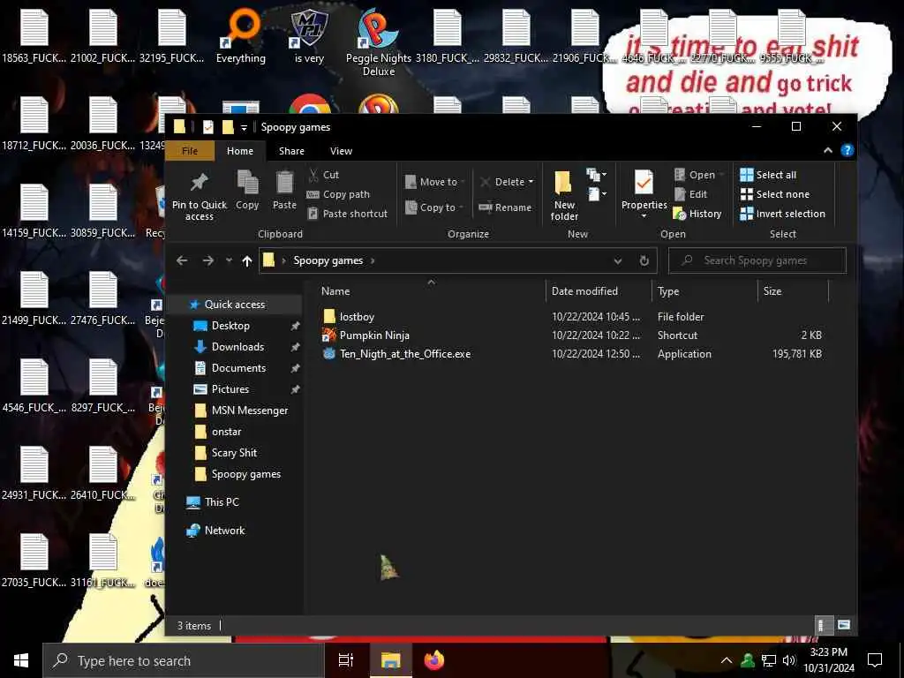The width and height of the screenshot is (904, 678).
Task: Open Firefox from the taskbar
Action: [434, 660]
